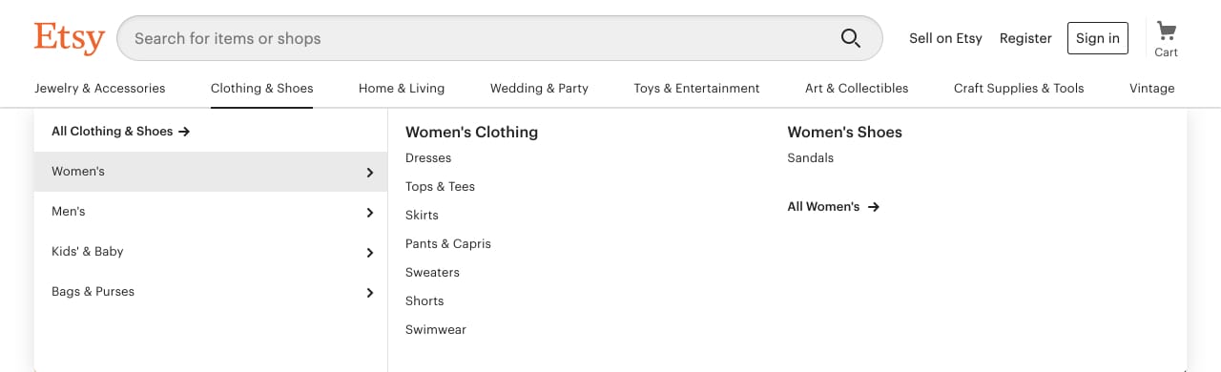Select the Vintage category tab
1221x372 pixels.
[1151, 88]
